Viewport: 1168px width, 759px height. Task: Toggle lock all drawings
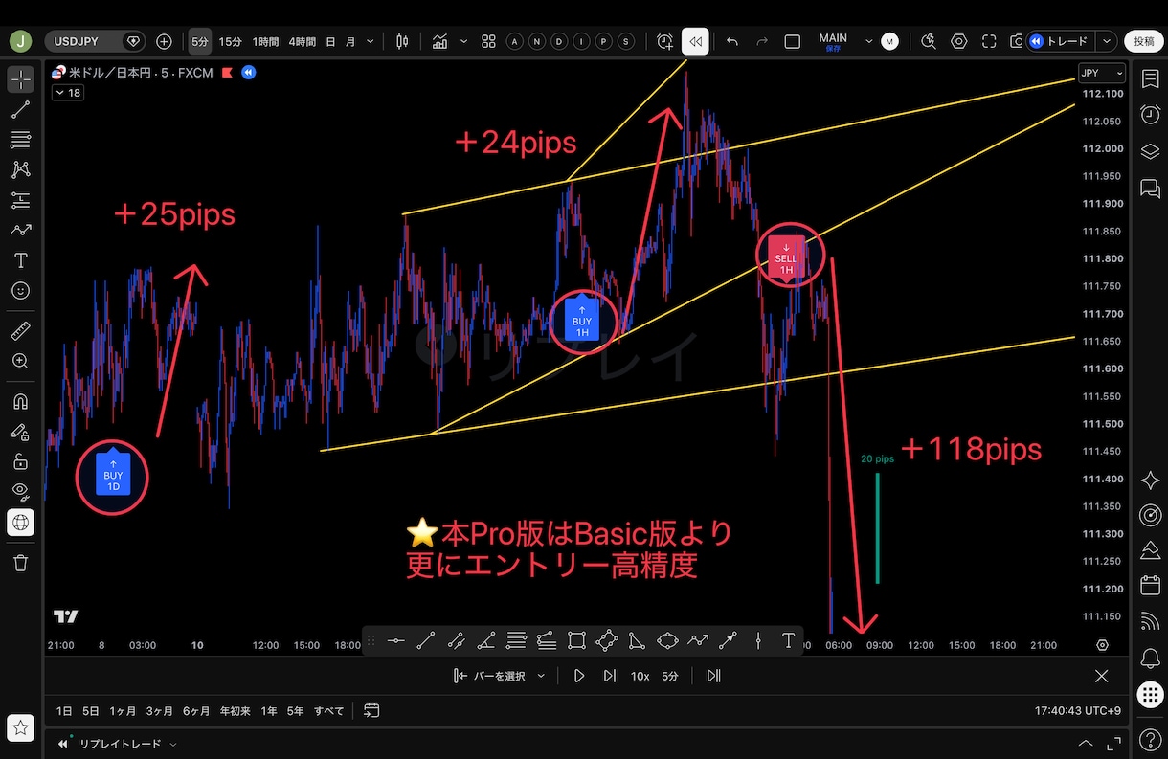[20, 461]
